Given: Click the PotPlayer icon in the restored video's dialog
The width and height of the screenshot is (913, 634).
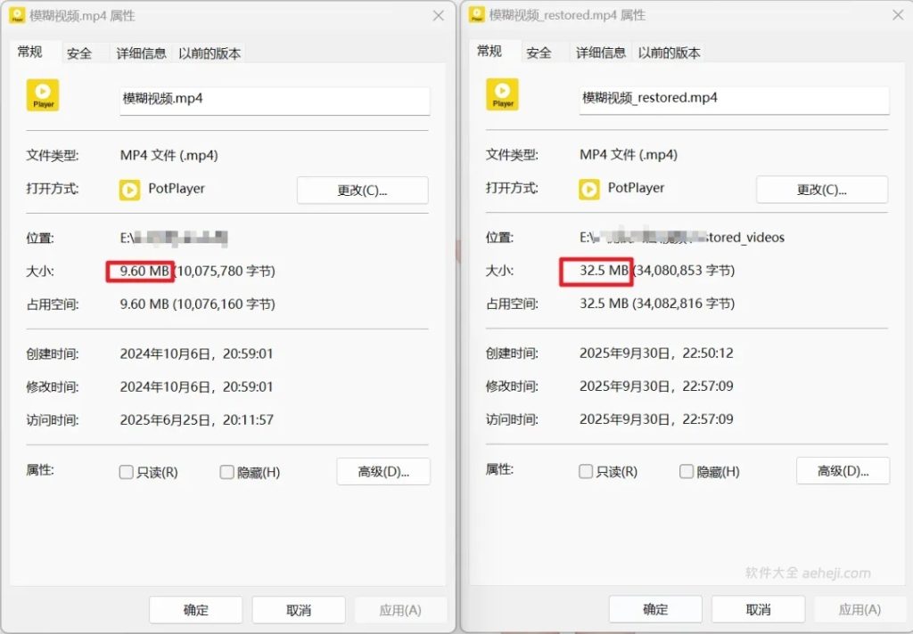Looking at the screenshot, I should tap(589, 189).
